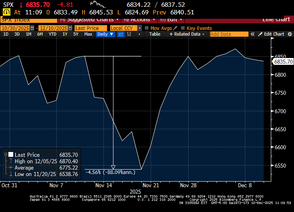Select the 6M time range tab
294x212 pixels.
point(40,34)
